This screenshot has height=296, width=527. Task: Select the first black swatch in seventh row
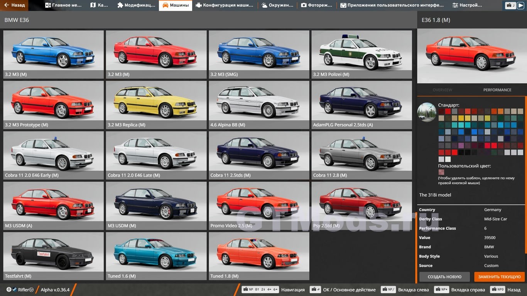click(462, 152)
